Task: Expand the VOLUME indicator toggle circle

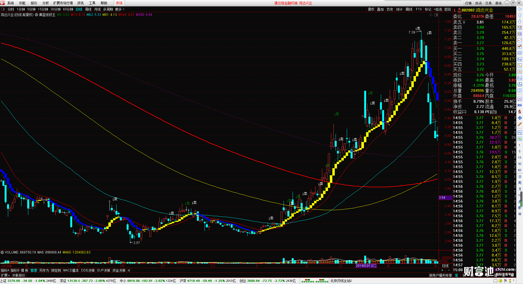Action: point(2,252)
